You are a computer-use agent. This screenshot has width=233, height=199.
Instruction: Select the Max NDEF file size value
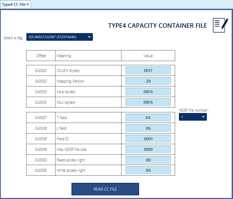coord(148,149)
